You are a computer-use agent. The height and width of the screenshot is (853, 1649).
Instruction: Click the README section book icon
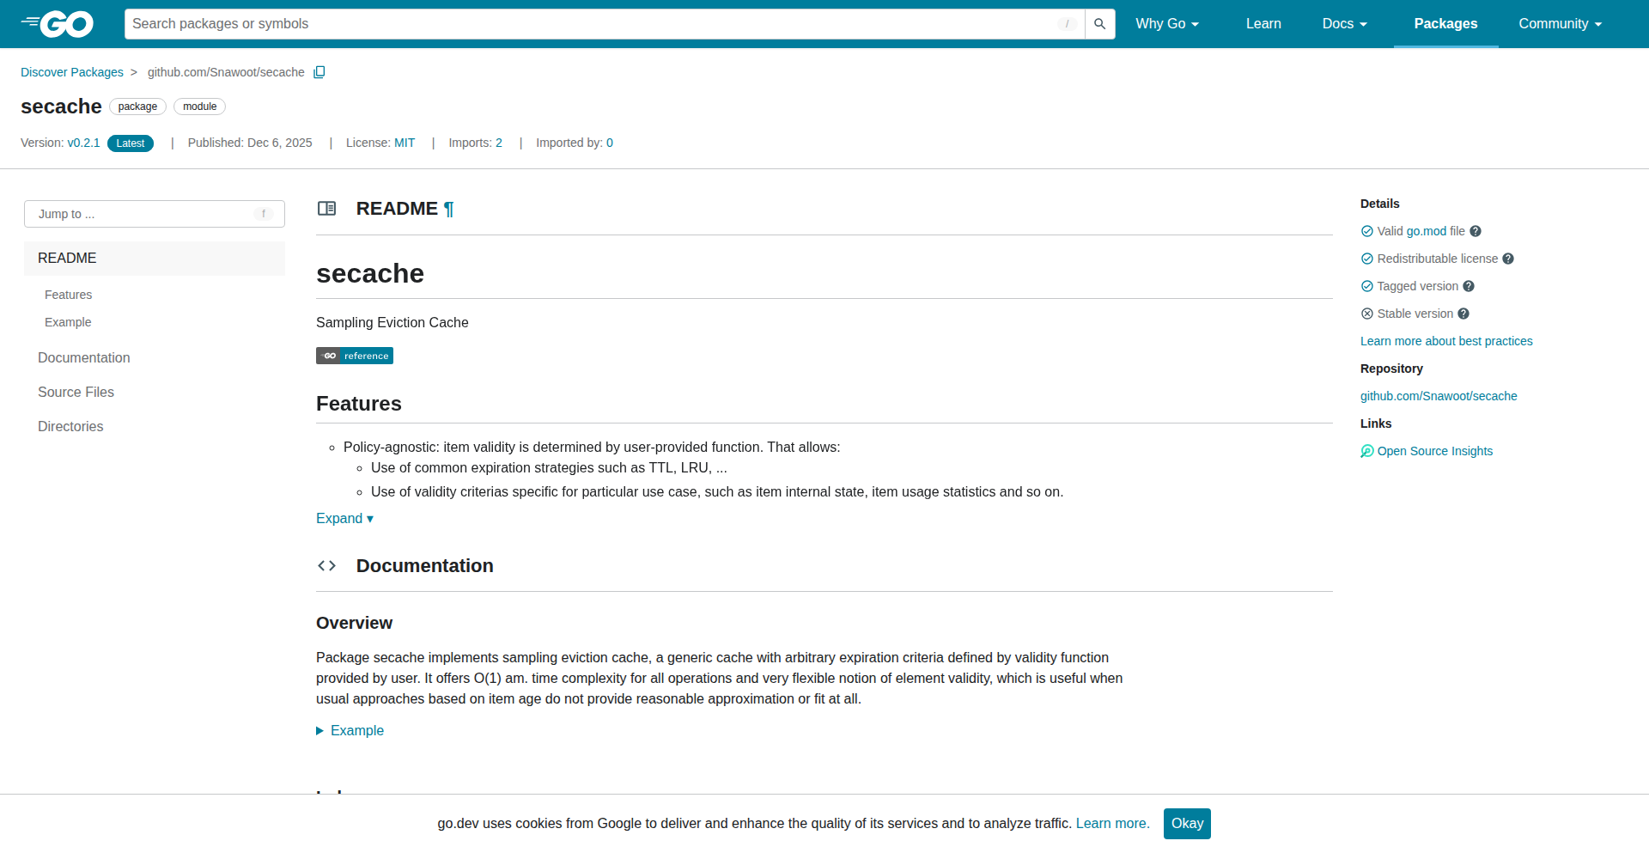pyautogui.click(x=326, y=209)
